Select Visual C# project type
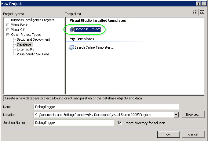This screenshot has height=141, width=208. 18,30
